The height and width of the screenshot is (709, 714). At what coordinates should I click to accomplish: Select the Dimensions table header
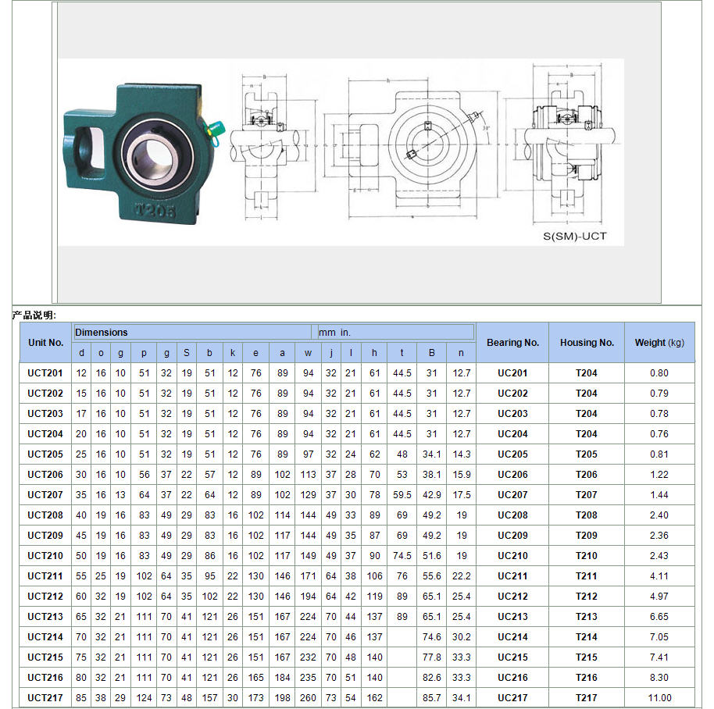coord(102,332)
